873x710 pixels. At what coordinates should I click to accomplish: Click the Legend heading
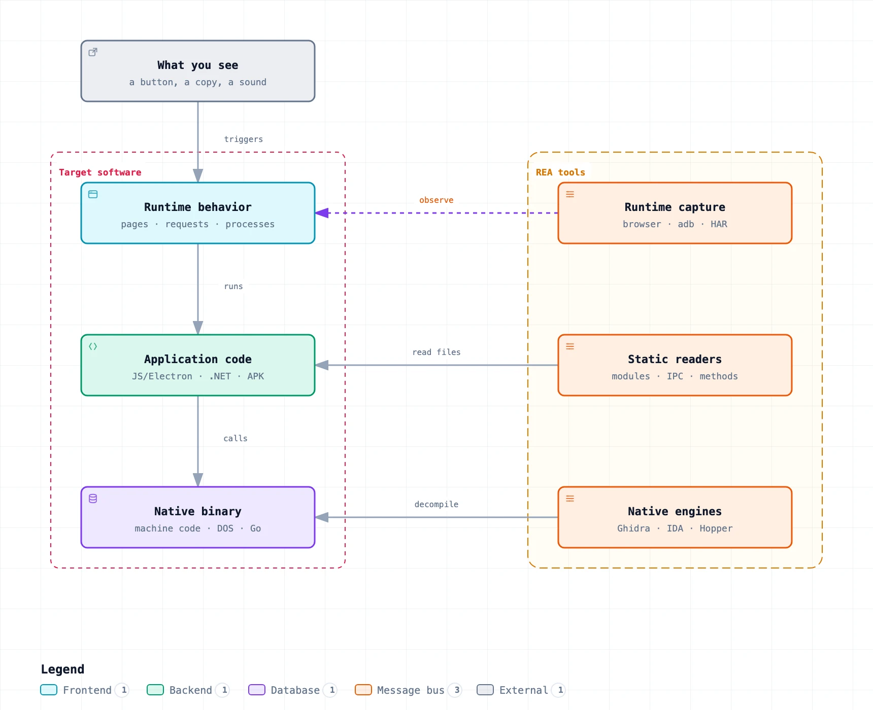click(62, 669)
